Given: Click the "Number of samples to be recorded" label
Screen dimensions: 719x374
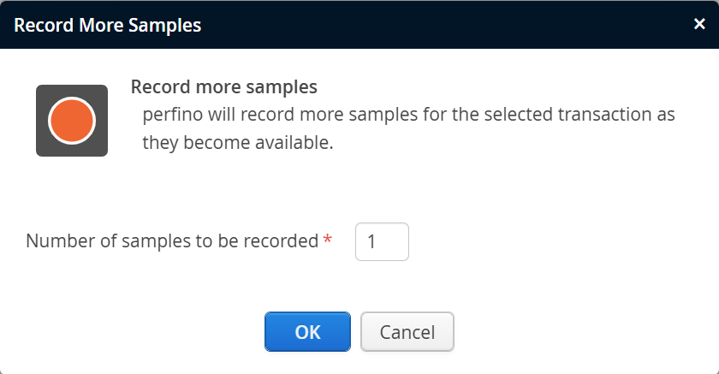Looking at the screenshot, I should (x=172, y=241).
